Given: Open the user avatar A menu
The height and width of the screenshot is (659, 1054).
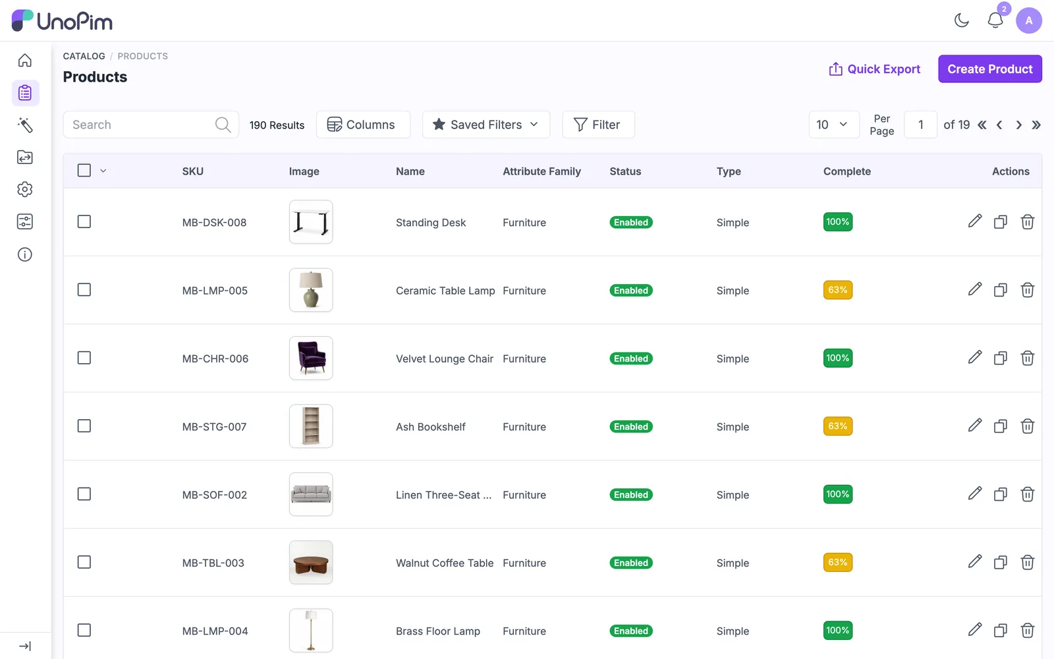Looking at the screenshot, I should click(1029, 20).
